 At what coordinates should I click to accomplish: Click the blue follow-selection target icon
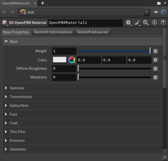164,12
